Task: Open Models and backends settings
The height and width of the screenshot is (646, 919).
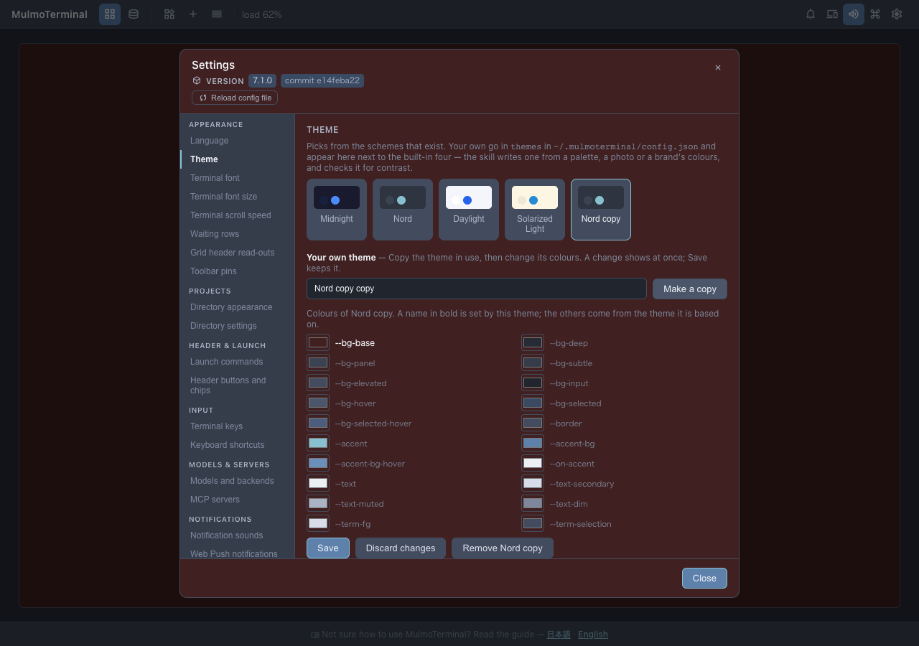Action: (x=237, y=481)
